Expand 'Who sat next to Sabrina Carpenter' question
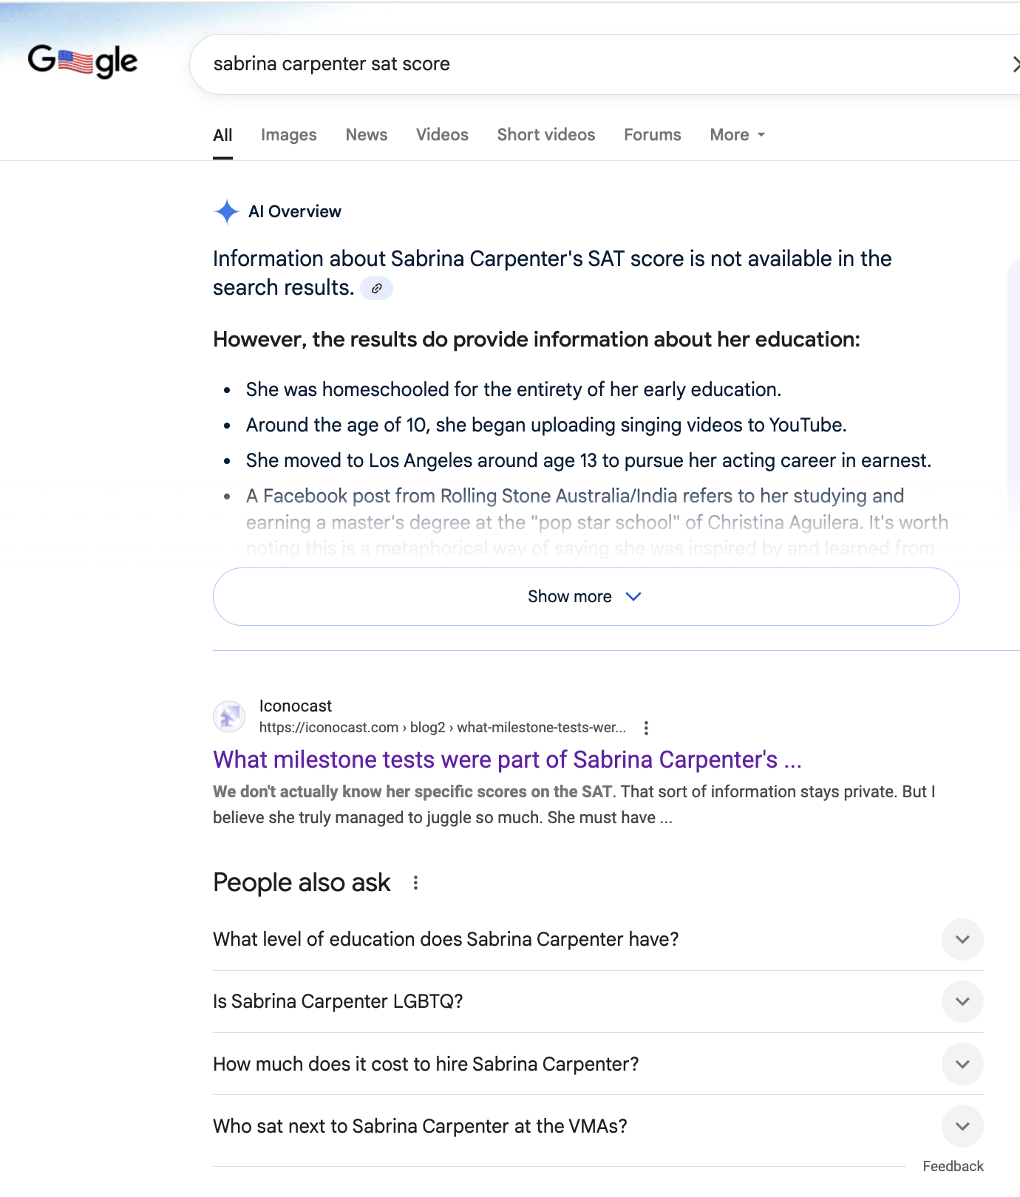Screen dimensions: 1020x1197 (x=598, y=1127)
